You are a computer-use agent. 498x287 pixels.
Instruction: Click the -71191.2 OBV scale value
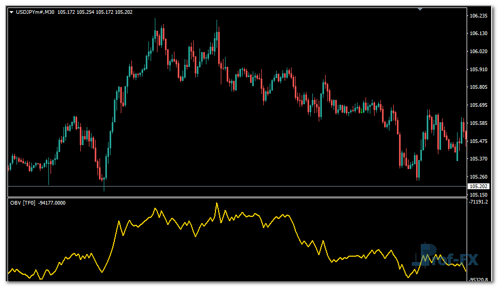(479, 202)
